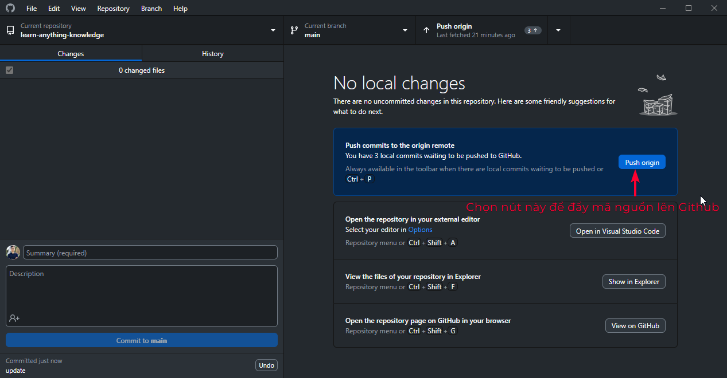
Task: Expand the Current repository dropdown
Action: pyautogui.click(x=273, y=30)
